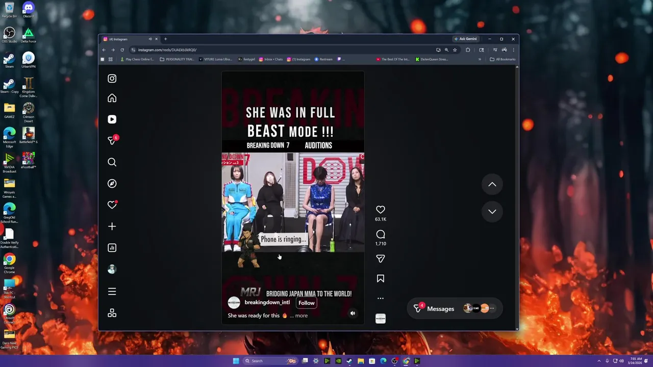Go back in Chrome

tap(104, 50)
